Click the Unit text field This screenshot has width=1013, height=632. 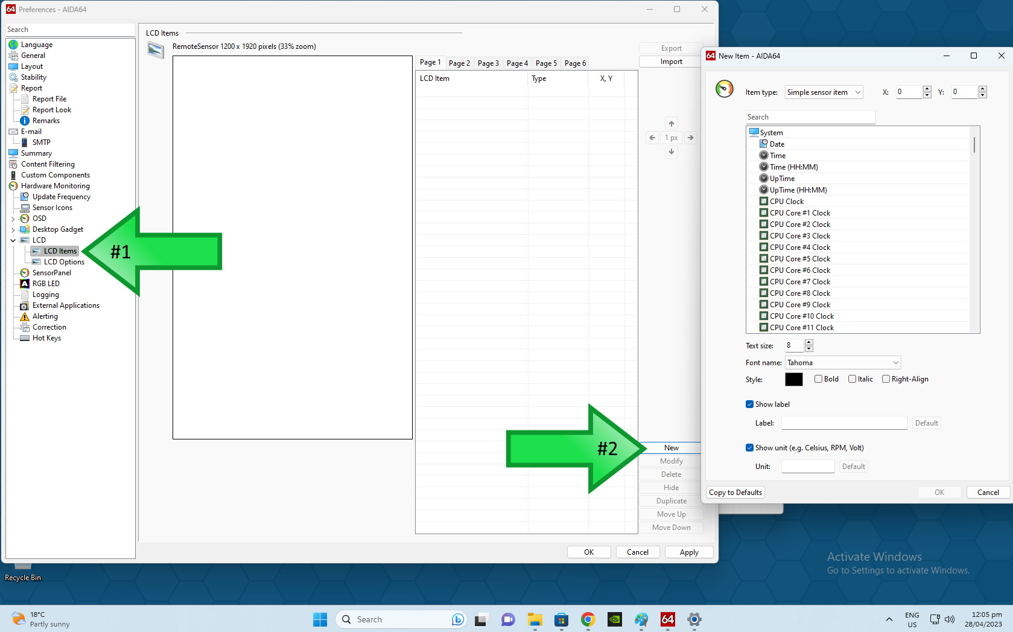[808, 467]
